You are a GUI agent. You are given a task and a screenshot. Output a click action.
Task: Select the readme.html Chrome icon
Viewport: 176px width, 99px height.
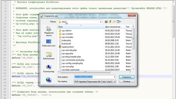point(60,47)
